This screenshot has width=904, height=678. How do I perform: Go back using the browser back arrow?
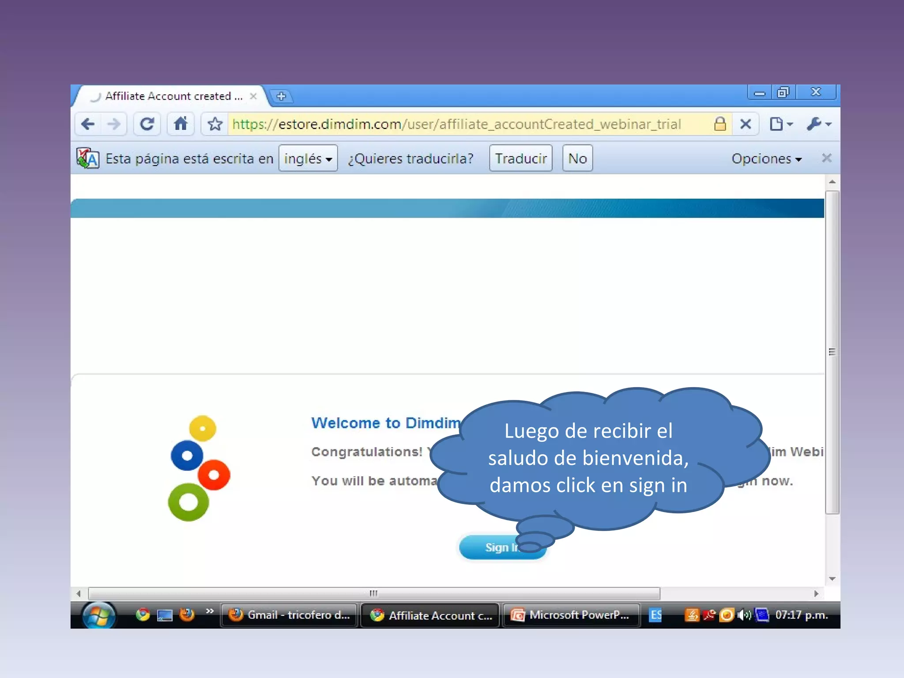[88, 124]
